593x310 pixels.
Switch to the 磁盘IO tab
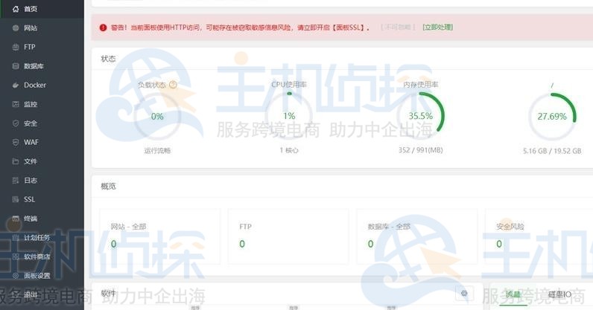click(x=559, y=294)
